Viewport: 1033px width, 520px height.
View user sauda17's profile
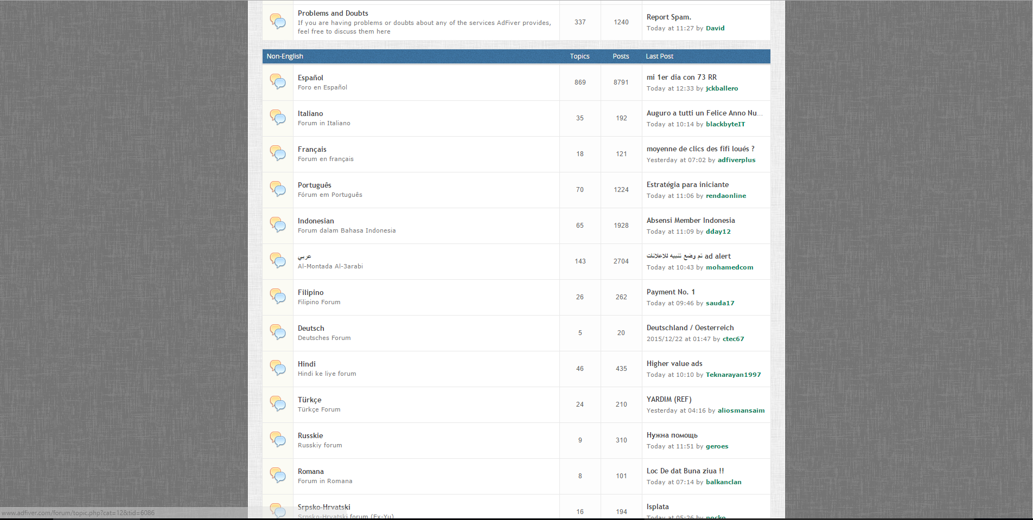coord(720,303)
